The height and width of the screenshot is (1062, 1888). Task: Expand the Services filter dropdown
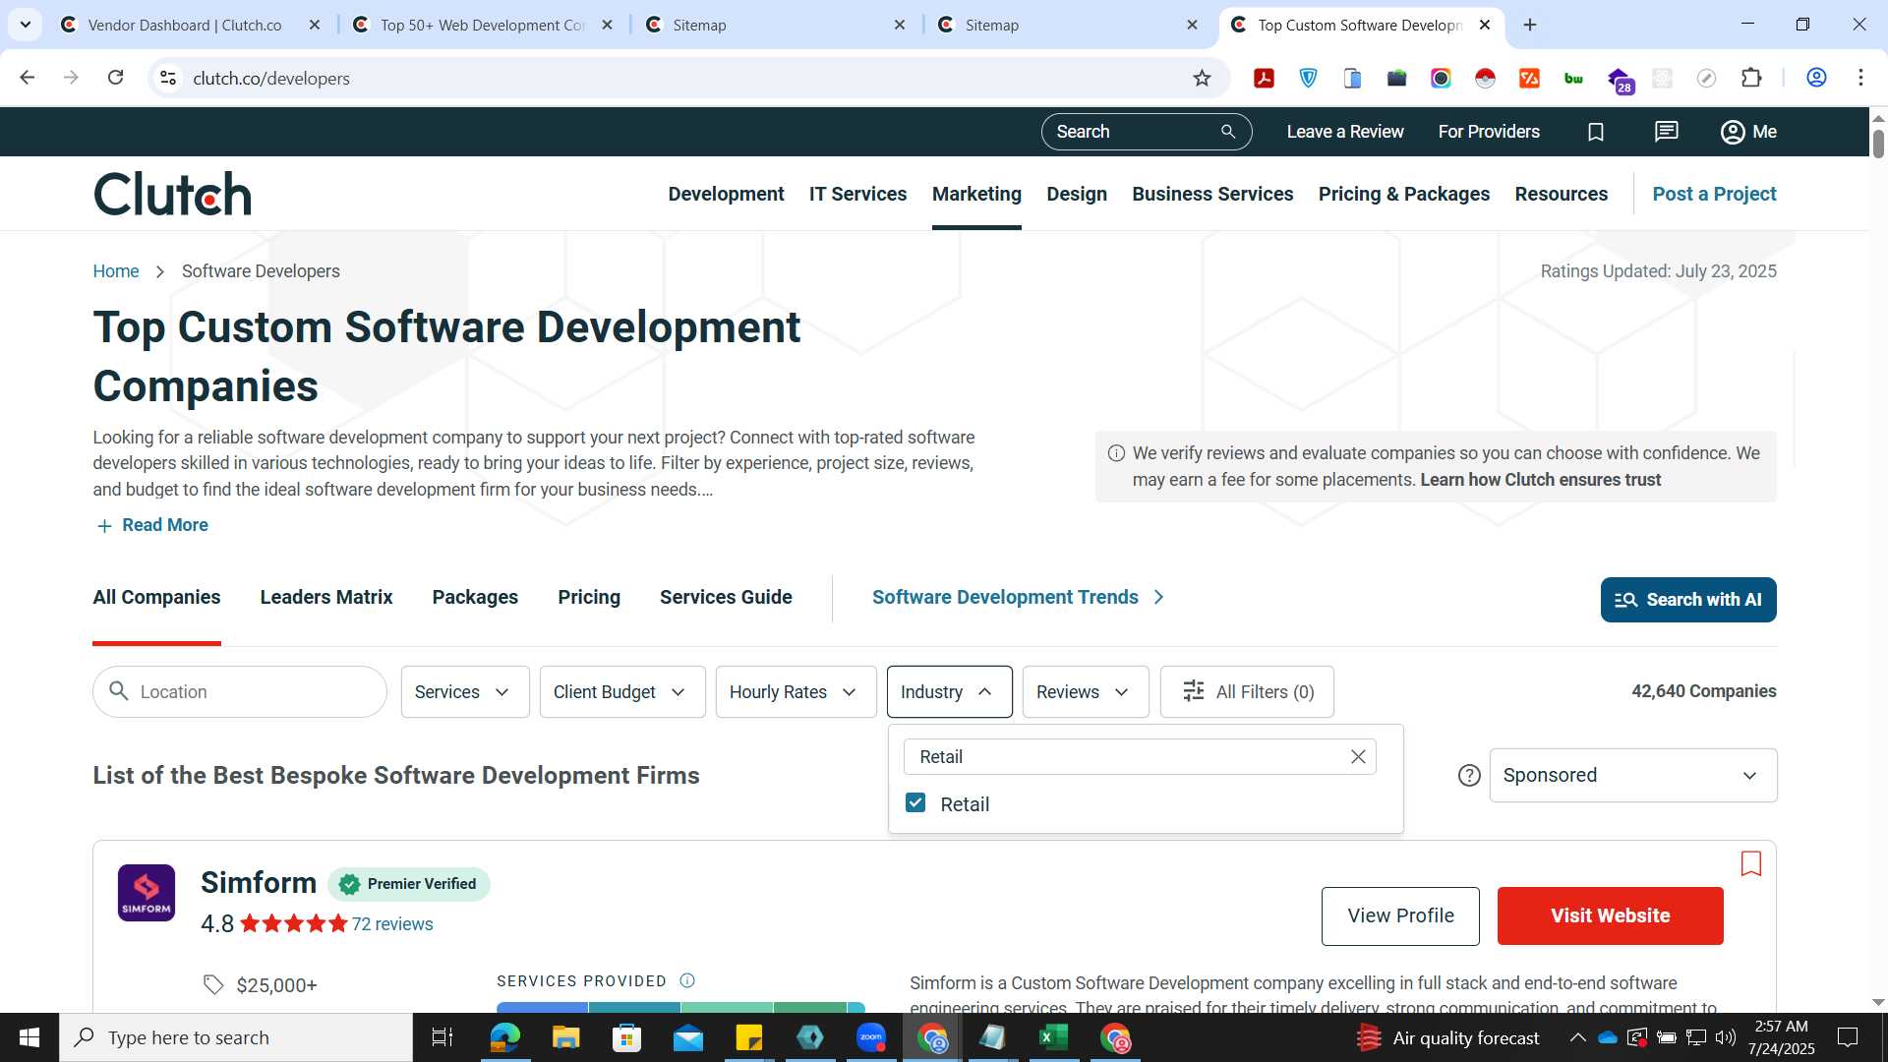(465, 692)
